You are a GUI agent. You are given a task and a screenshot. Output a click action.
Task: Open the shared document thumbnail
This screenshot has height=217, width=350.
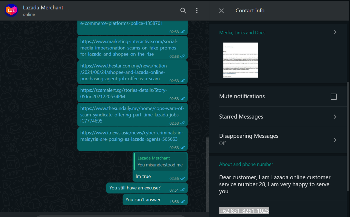(x=241, y=60)
